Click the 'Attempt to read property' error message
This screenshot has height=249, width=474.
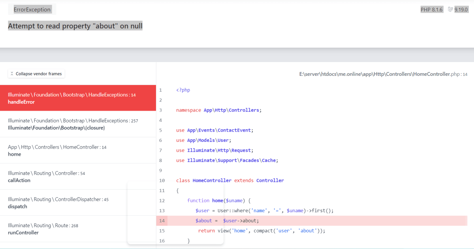75,26
